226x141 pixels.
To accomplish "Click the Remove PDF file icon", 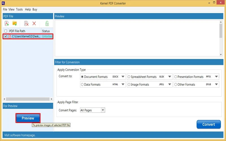I will tap(26, 23).
